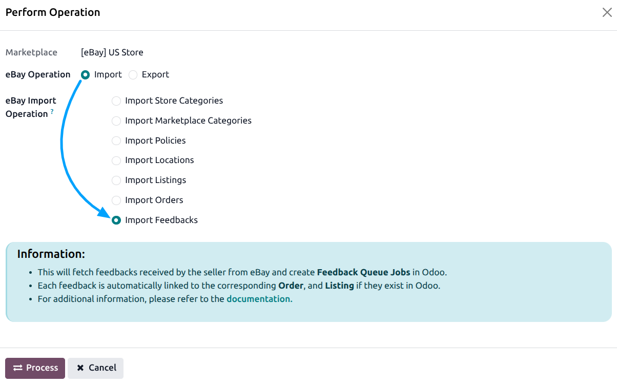This screenshot has width=617, height=385.
Task: Choose Import Feedbacks option
Action: (x=116, y=220)
